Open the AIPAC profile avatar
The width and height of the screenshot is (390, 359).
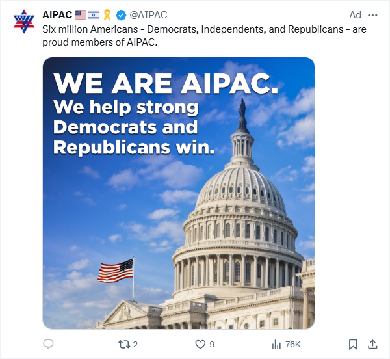(x=22, y=21)
